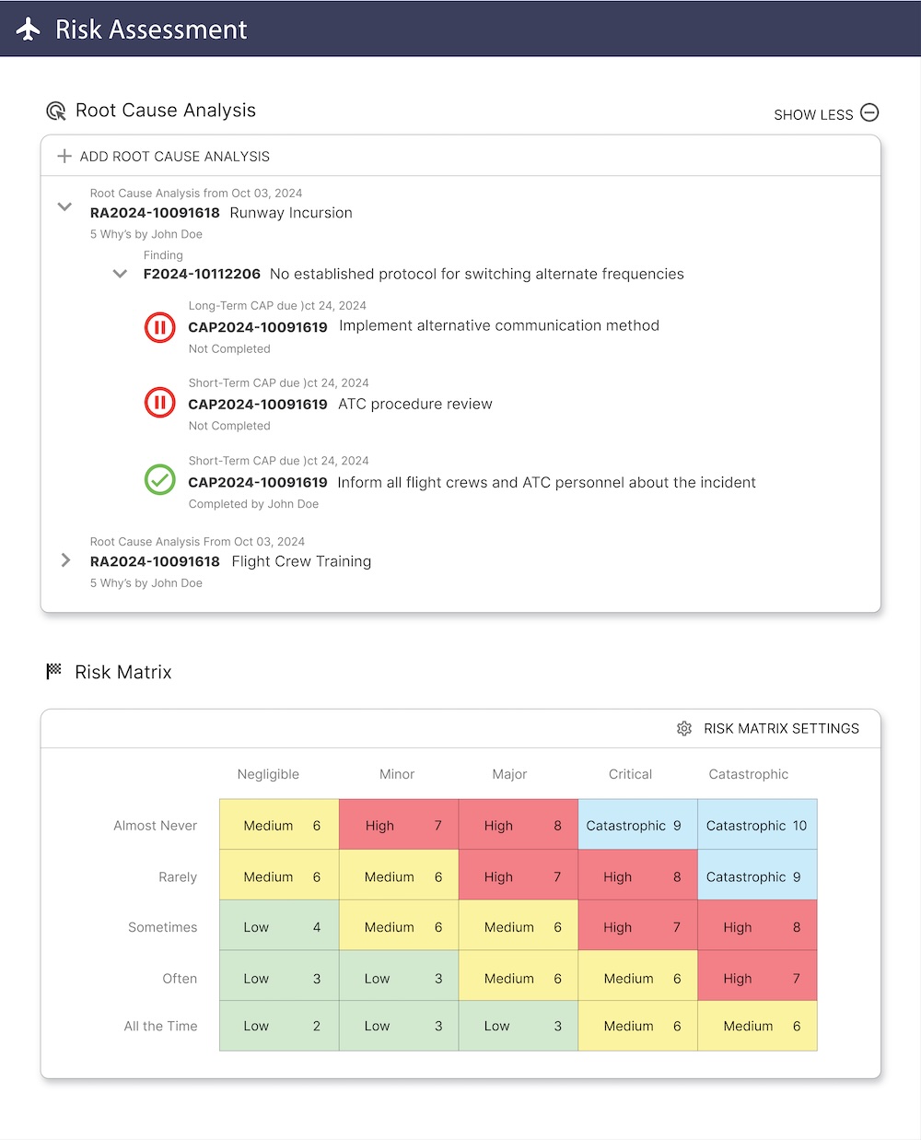Image resolution: width=921 pixels, height=1140 pixels.
Task: Collapse finding F2024-10112206
Action: pyautogui.click(x=120, y=274)
